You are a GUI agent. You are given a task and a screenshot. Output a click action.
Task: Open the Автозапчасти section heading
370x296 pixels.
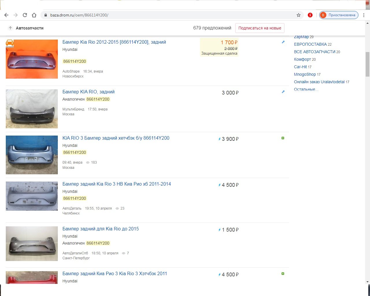pyautogui.click(x=30, y=28)
